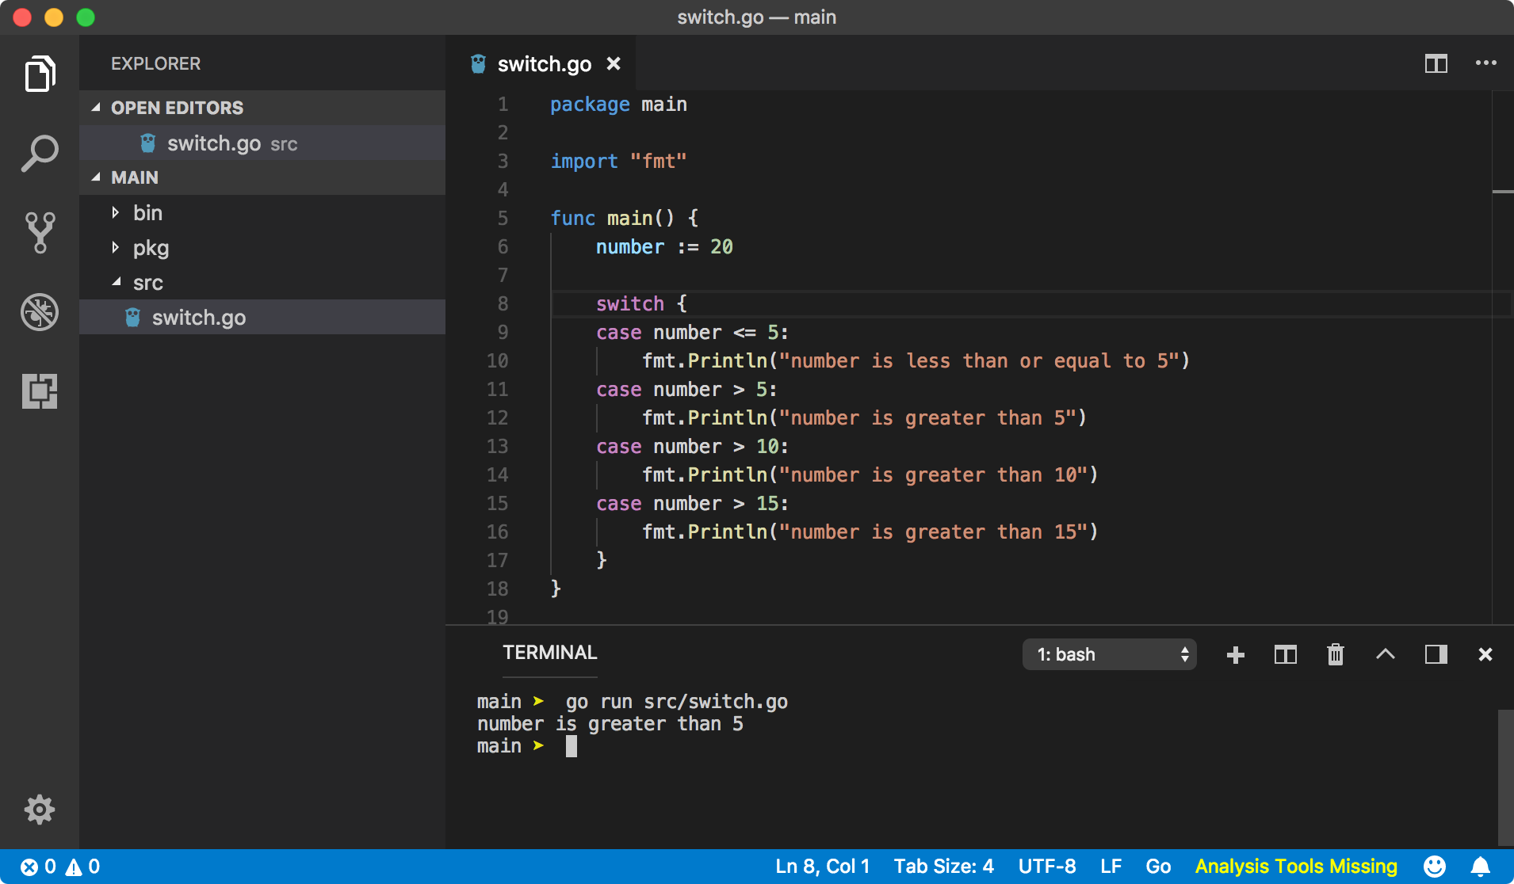This screenshot has width=1514, height=884.
Task: Open the Settings gear
Action: click(x=40, y=809)
